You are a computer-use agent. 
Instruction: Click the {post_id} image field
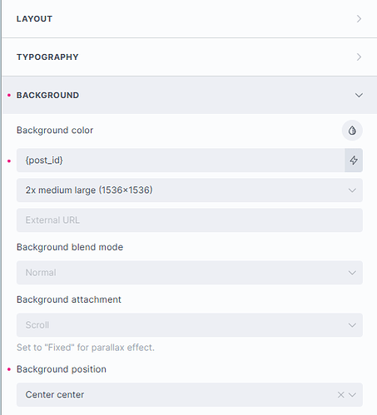(181, 161)
